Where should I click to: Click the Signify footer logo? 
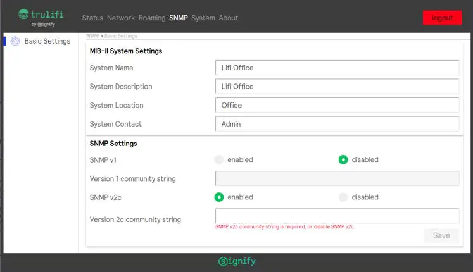point(237,261)
